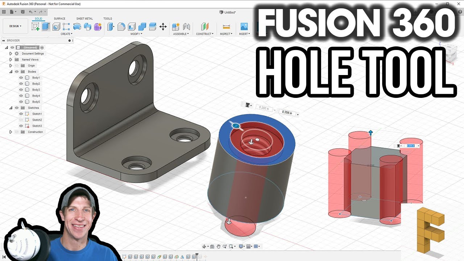The width and height of the screenshot is (464, 261).
Task: Show Sketch2 using its eye icon
Action: click(x=21, y=120)
